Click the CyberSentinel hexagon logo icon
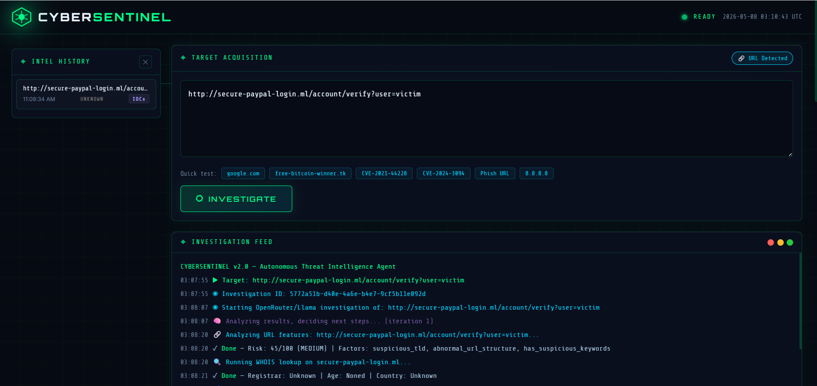The width and height of the screenshot is (817, 386). coord(22,17)
